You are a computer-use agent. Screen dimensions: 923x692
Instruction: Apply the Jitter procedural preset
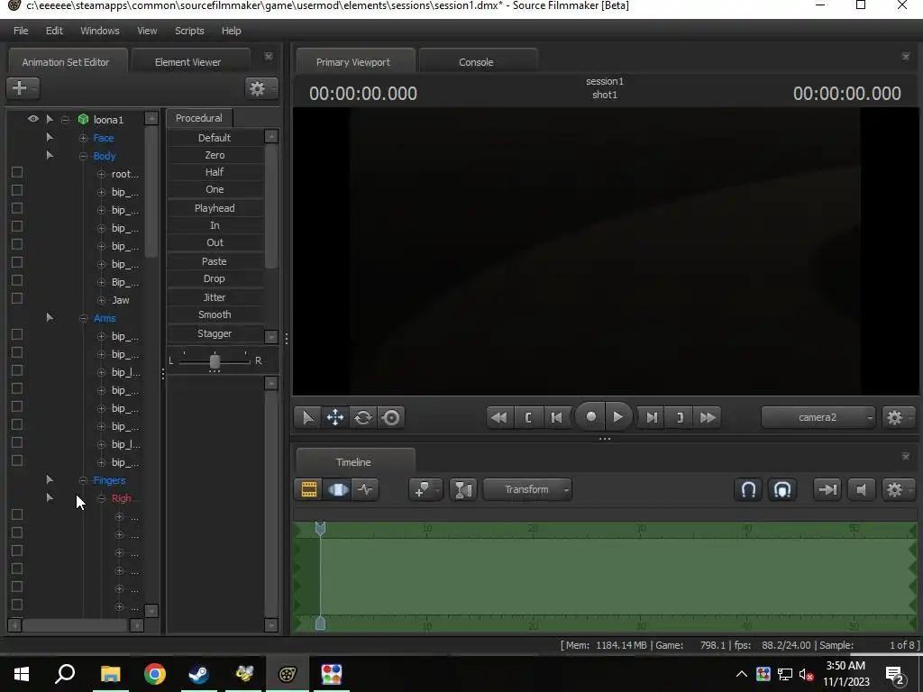point(215,297)
